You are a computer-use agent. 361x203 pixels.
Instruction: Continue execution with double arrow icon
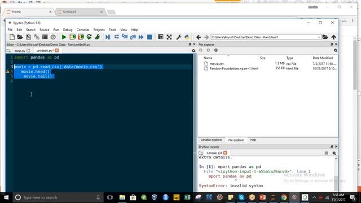[x=141, y=37]
